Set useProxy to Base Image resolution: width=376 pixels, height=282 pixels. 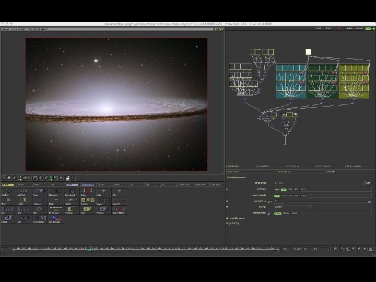click(x=277, y=189)
